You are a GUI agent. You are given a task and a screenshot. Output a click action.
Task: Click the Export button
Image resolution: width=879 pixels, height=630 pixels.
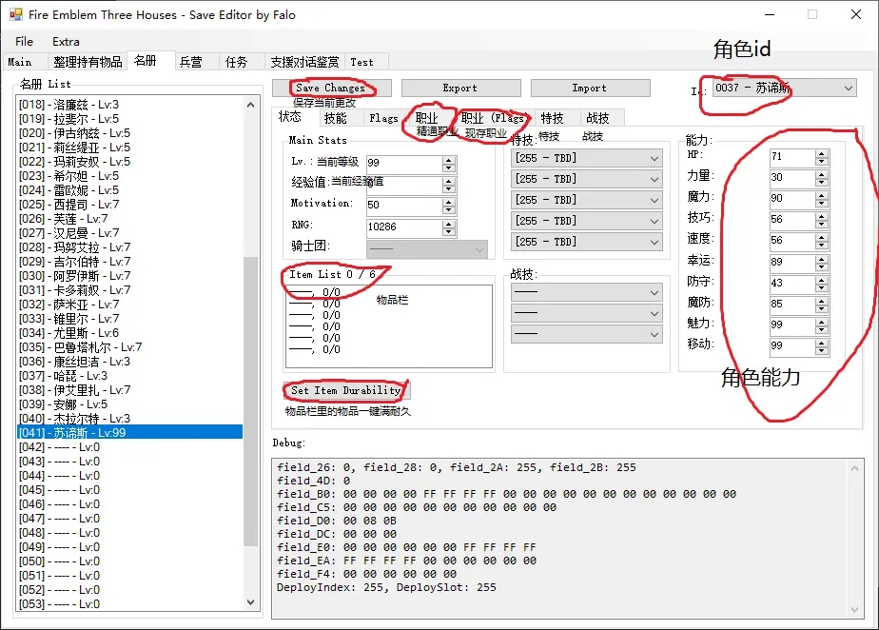[x=459, y=89]
